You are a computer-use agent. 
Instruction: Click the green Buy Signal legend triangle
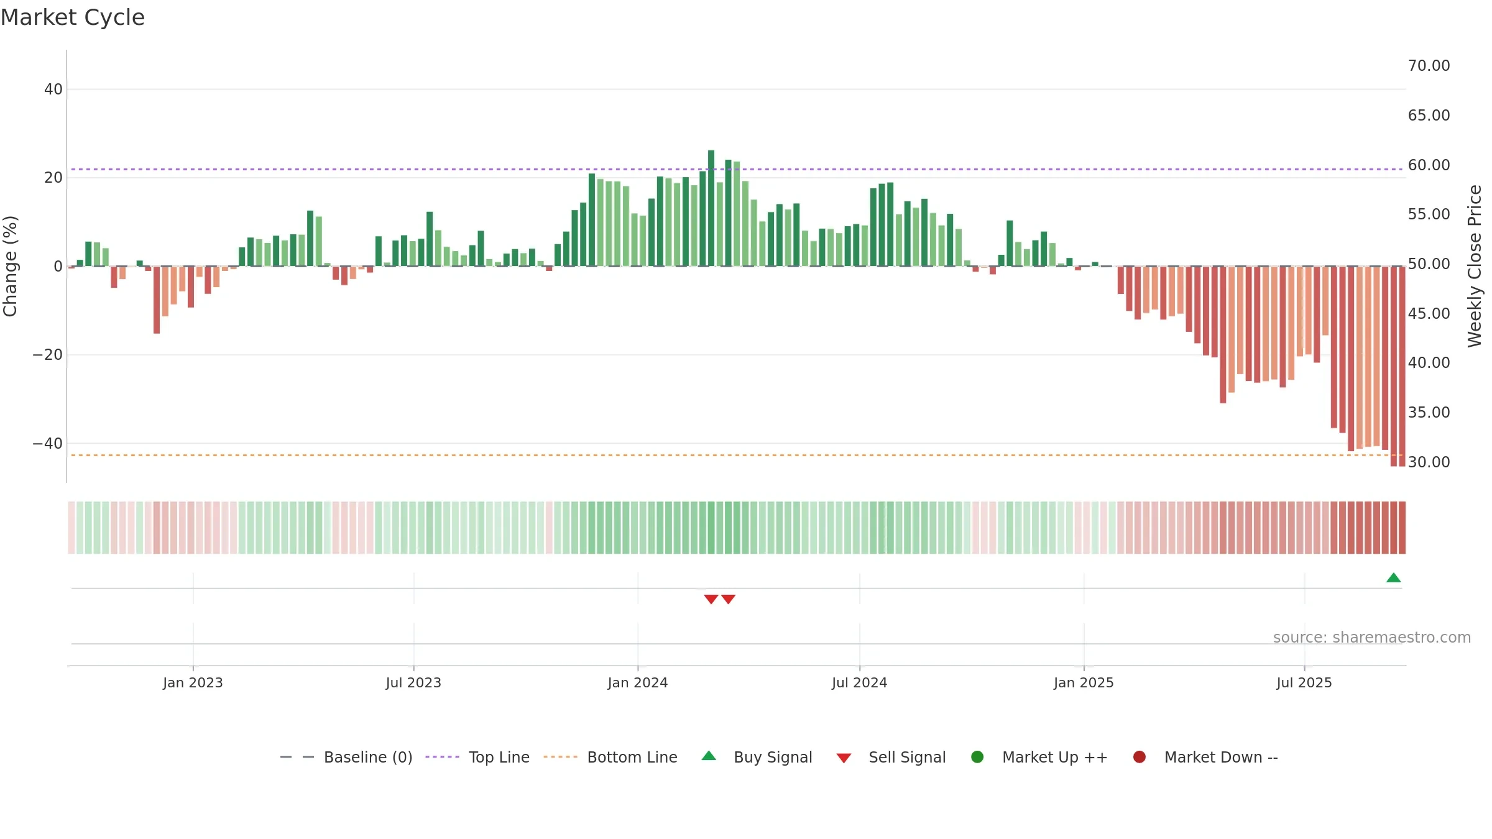click(x=709, y=756)
